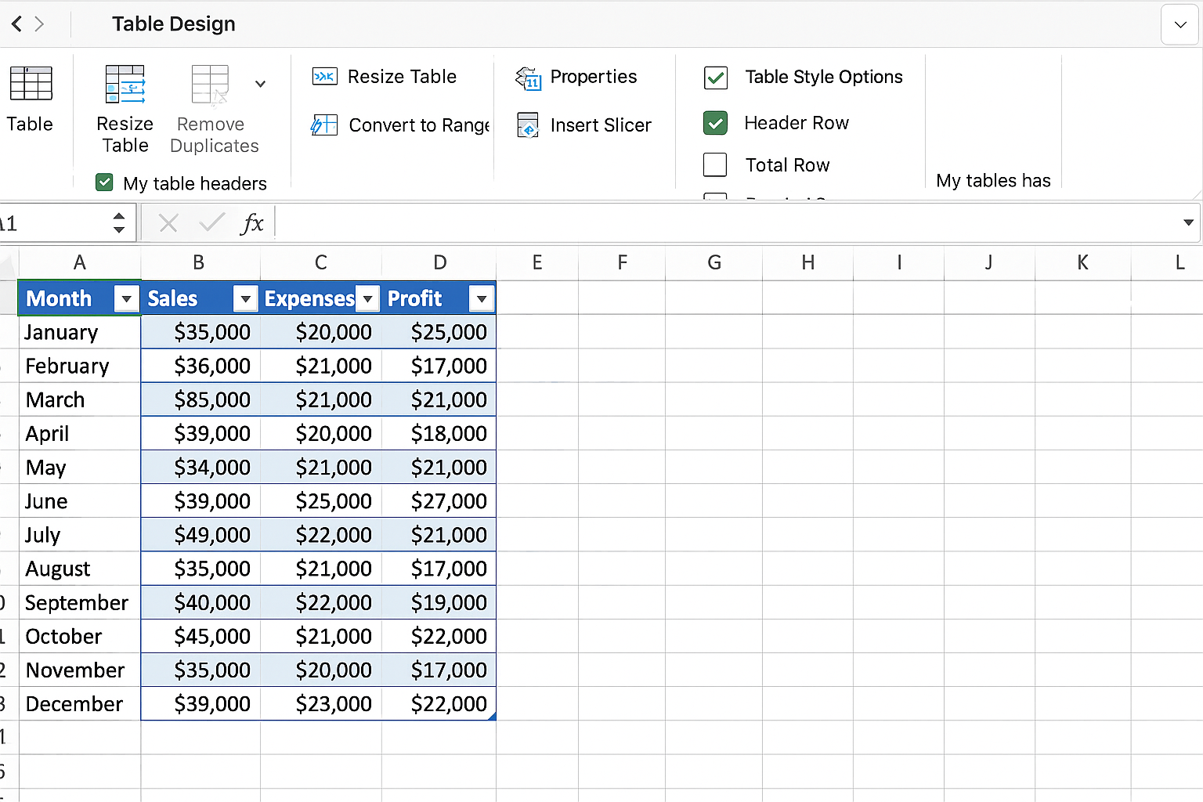This screenshot has height=802, width=1203.
Task: Select the April cell
Action: (x=80, y=433)
